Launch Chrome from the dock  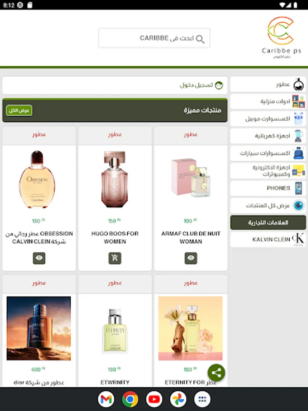coord(130,399)
